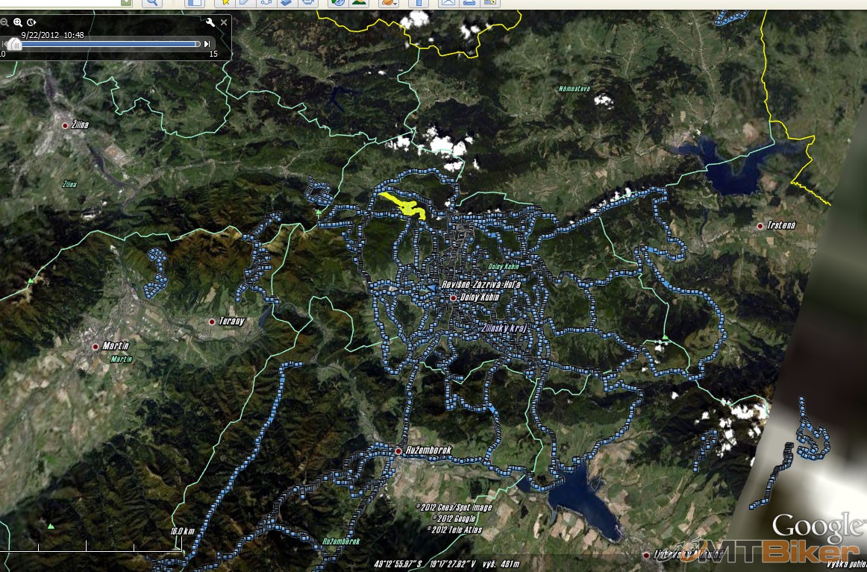Screen dimensions: 867x572
Task: Click the Dolný Kubín placemark dot
Action: (x=453, y=298)
